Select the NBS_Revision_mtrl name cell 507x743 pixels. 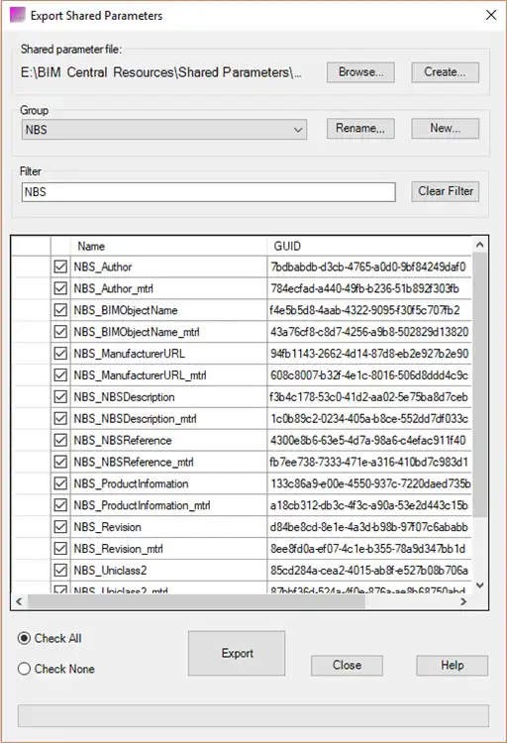coord(168,549)
